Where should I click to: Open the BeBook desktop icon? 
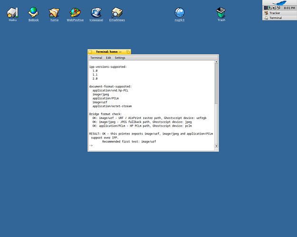tap(34, 14)
